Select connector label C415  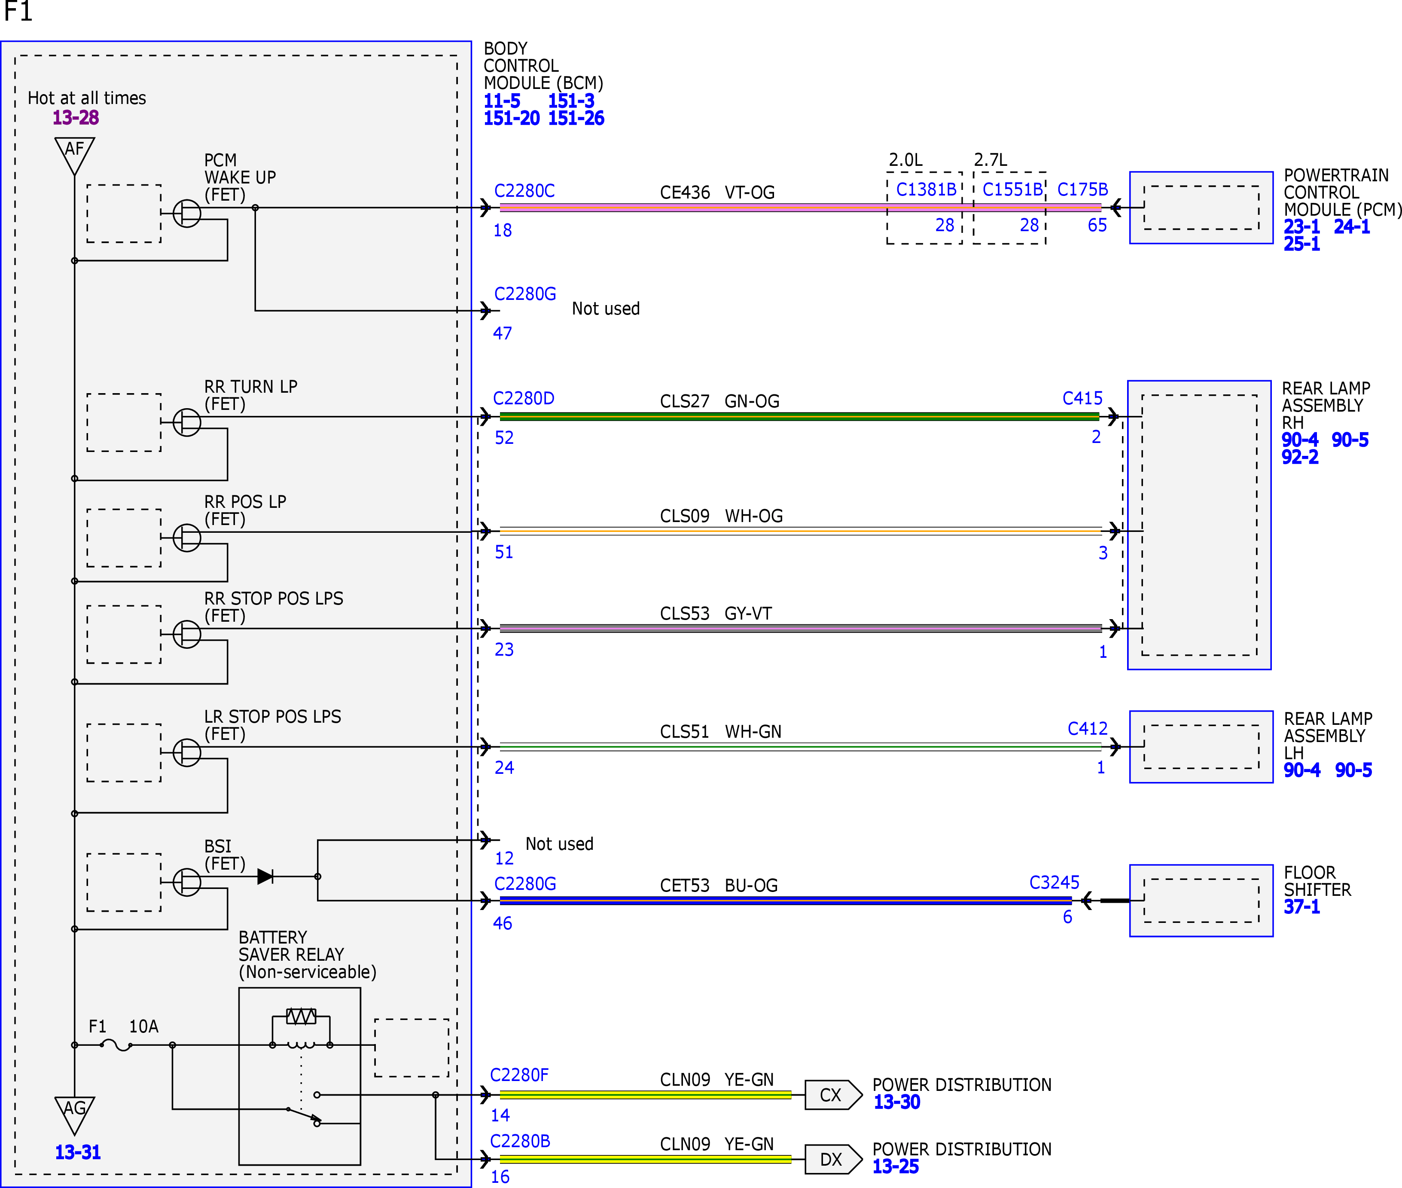[1082, 399]
